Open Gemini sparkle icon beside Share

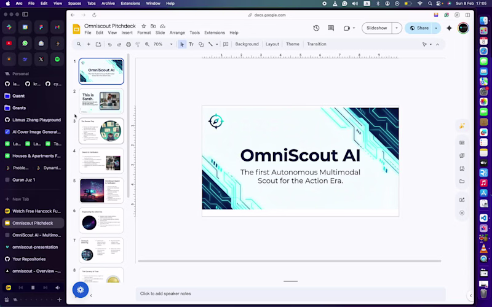pyautogui.click(x=449, y=28)
